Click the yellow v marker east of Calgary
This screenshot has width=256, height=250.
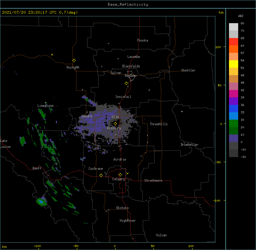127,173
